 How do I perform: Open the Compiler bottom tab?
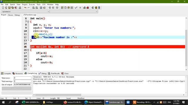pyautogui.click(x=6, y=73)
